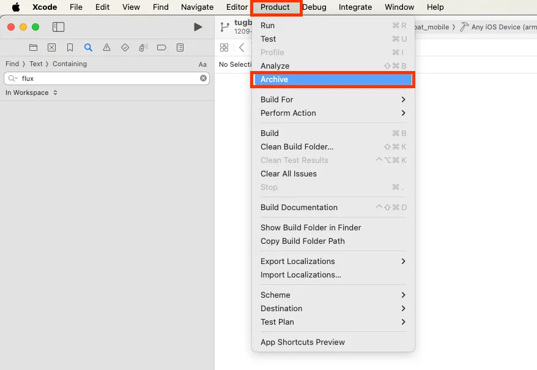Toggle the Aa case matching option
Screen dimensions: 537x370
202,64
